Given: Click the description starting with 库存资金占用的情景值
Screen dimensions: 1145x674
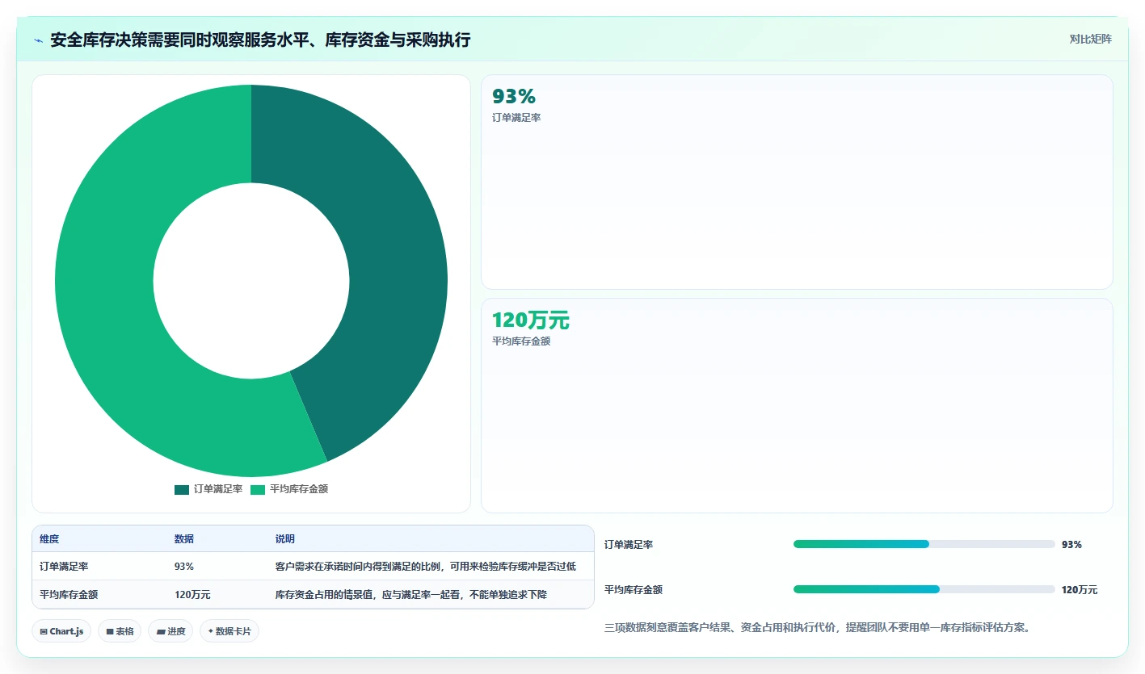Looking at the screenshot, I should click(x=411, y=595).
